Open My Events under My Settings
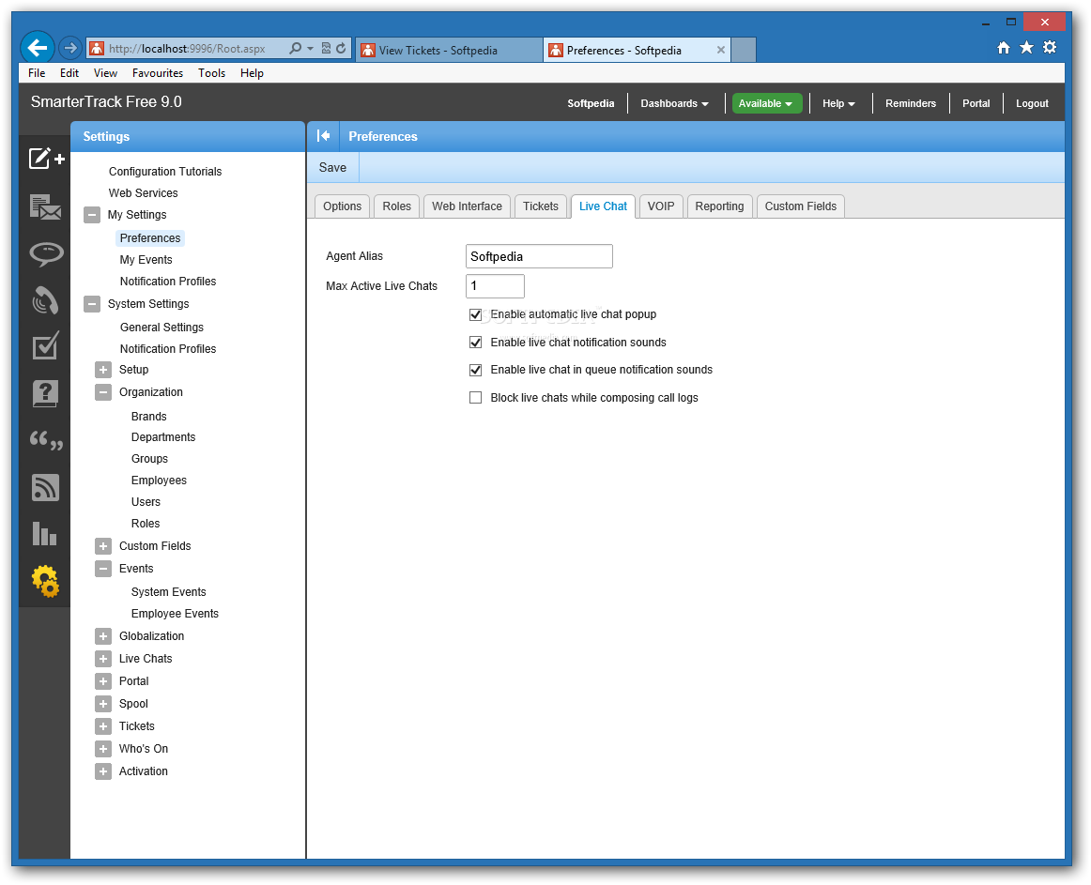 (x=146, y=260)
